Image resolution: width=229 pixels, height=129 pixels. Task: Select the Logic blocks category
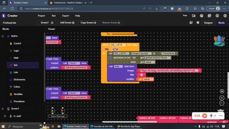point(23,51)
